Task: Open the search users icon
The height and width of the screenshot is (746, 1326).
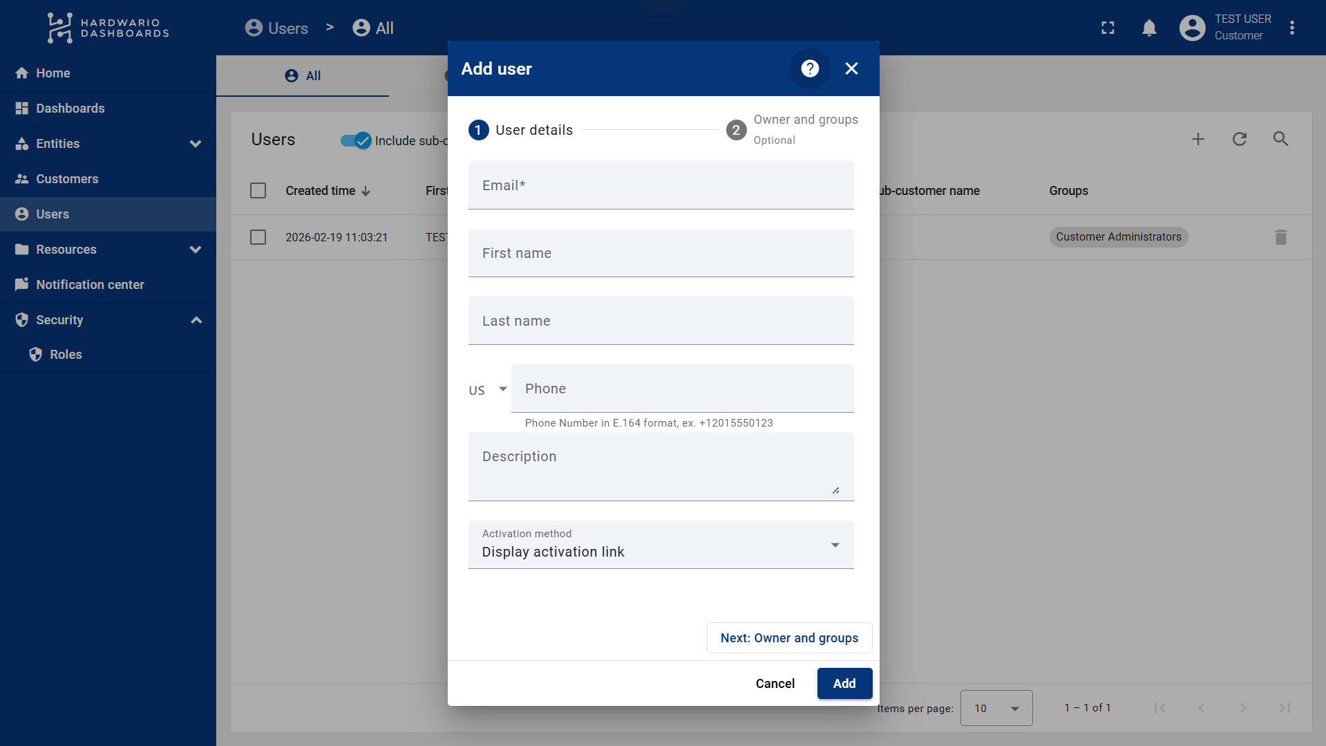Action: [1280, 139]
